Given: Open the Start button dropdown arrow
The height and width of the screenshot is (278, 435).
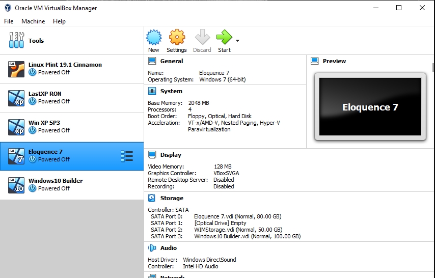Looking at the screenshot, I should pos(237,41).
